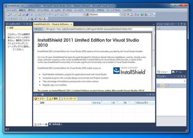Screen dimensions: 193x138
Task: Open the エラー一覧 window position dropdown
Action: click(147, 95)
